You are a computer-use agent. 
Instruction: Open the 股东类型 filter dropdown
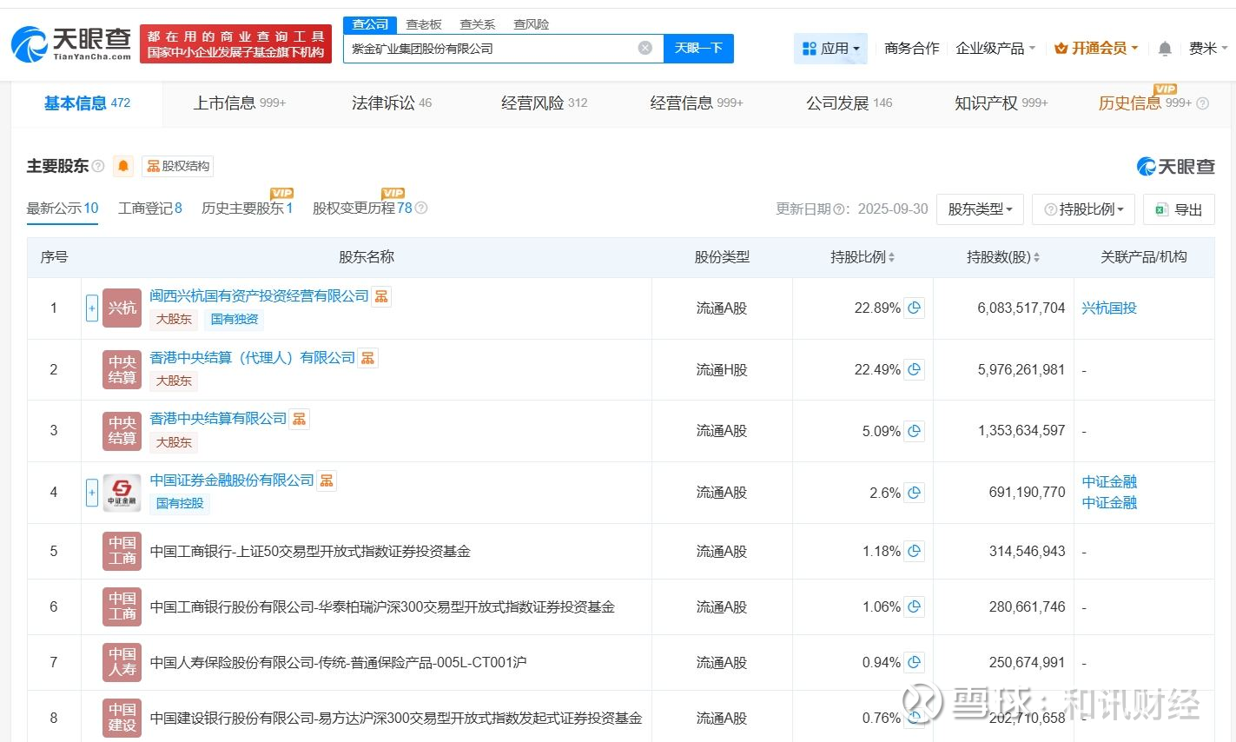tap(980, 209)
